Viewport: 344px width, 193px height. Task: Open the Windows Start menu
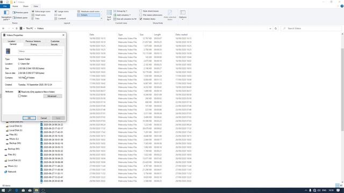(3, 190)
